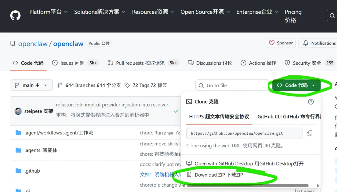The width and height of the screenshot is (337, 192).
Task: Click the clone URL text field
Action: pyautogui.click(x=244, y=134)
